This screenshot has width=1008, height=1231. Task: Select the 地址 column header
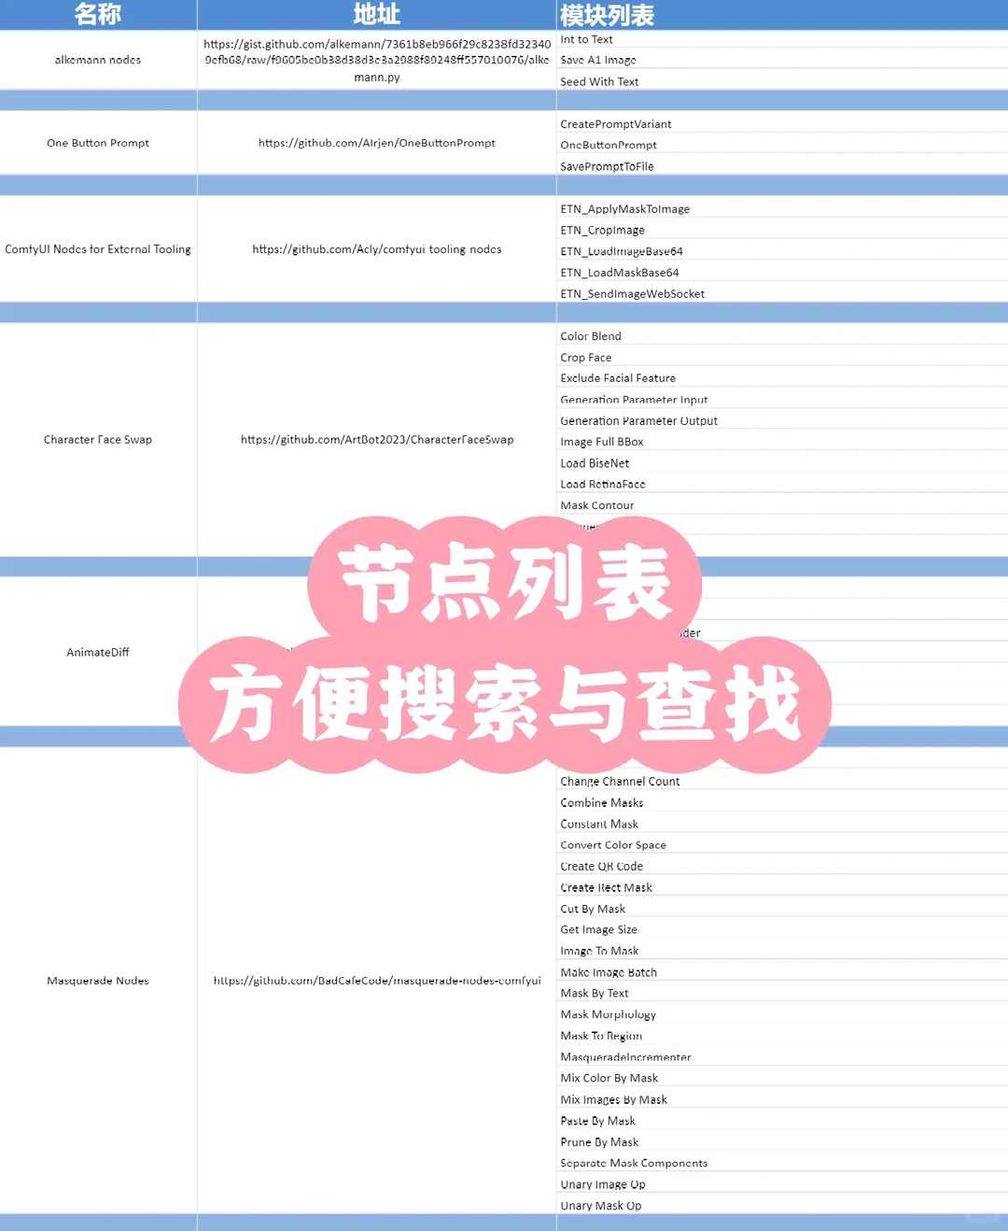376,15
